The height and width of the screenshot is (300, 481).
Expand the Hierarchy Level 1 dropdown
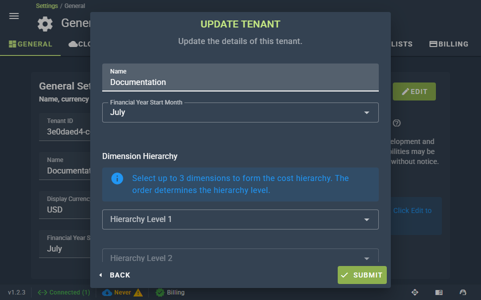240,219
